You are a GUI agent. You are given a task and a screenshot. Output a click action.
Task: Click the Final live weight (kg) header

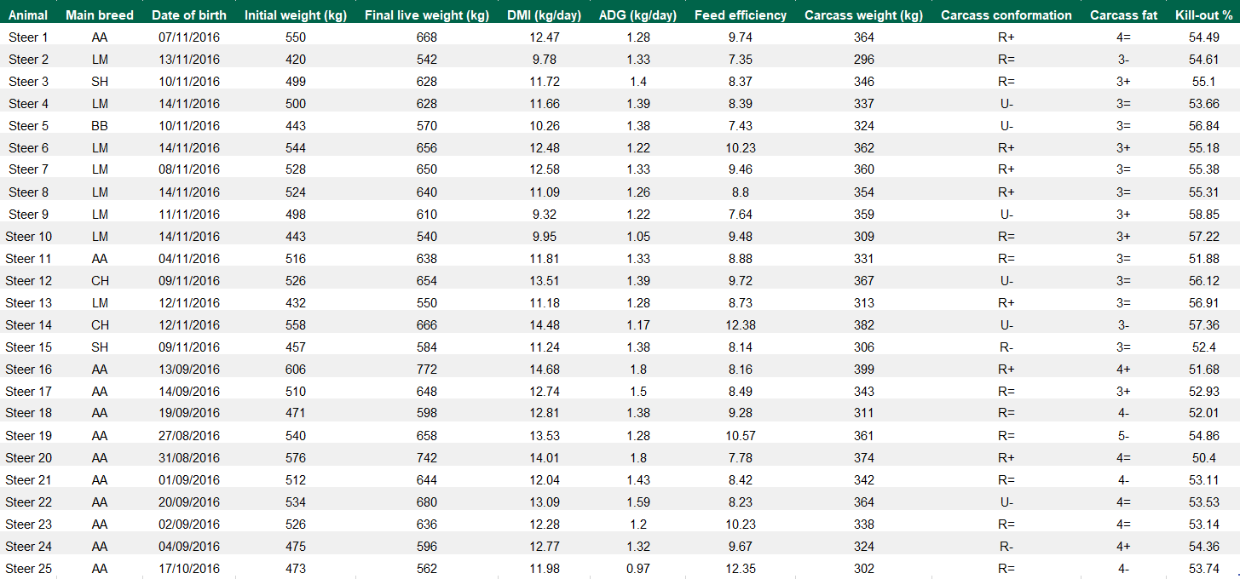click(x=427, y=15)
